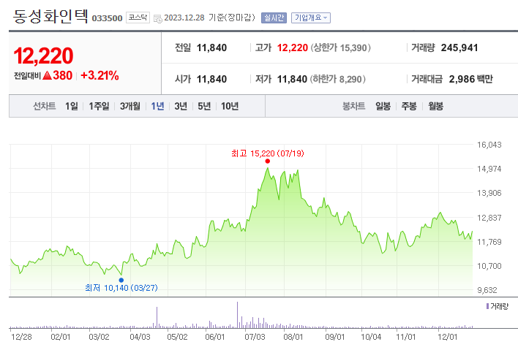Click the 08/01 x-axis date label
The height and width of the screenshot is (358, 518).
click(x=293, y=337)
